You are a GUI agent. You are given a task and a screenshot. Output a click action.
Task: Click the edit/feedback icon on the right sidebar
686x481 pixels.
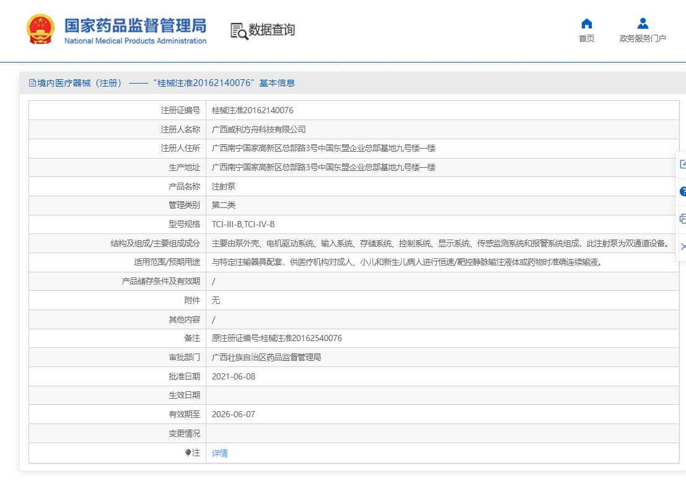683,164
